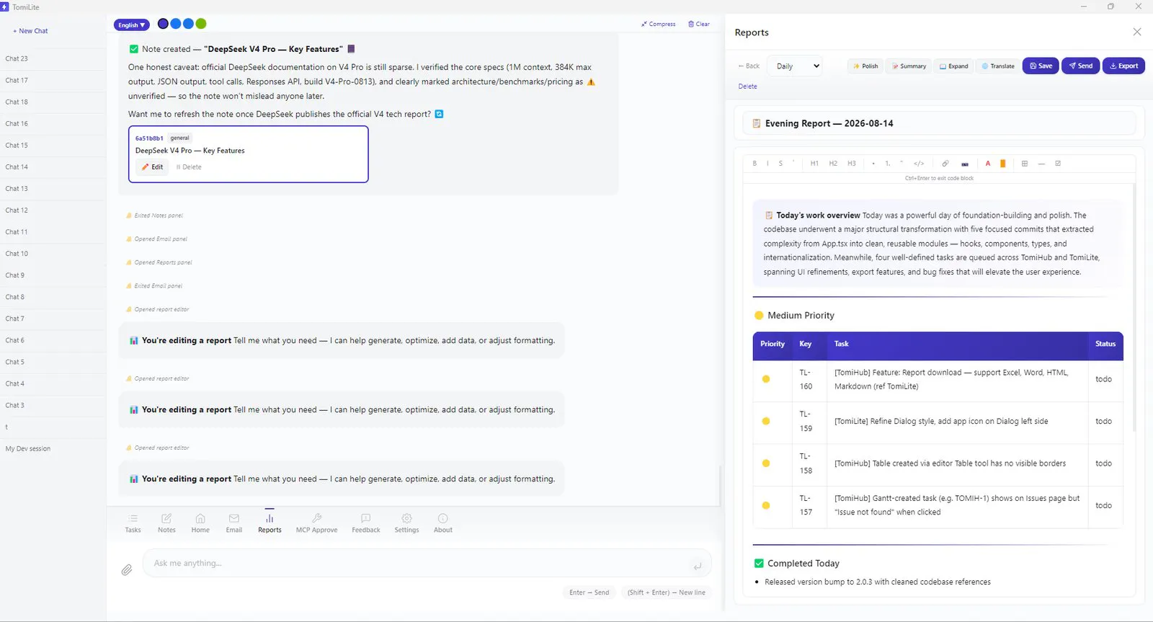Apply bold formatting in report editor
The height and width of the screenshot is (622, 1153).
(x=754, y=164)
